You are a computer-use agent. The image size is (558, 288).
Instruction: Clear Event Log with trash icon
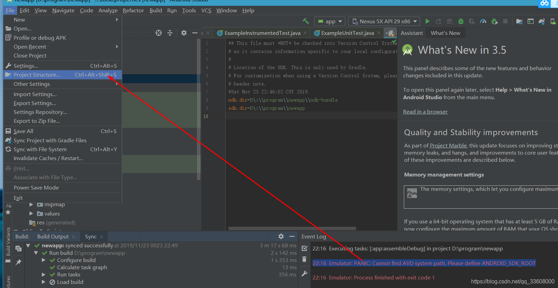coord(305,259)
